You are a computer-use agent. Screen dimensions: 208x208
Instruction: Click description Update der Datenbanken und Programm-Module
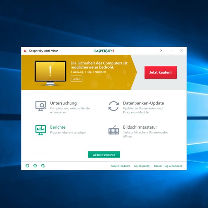[x=143, y=110]
